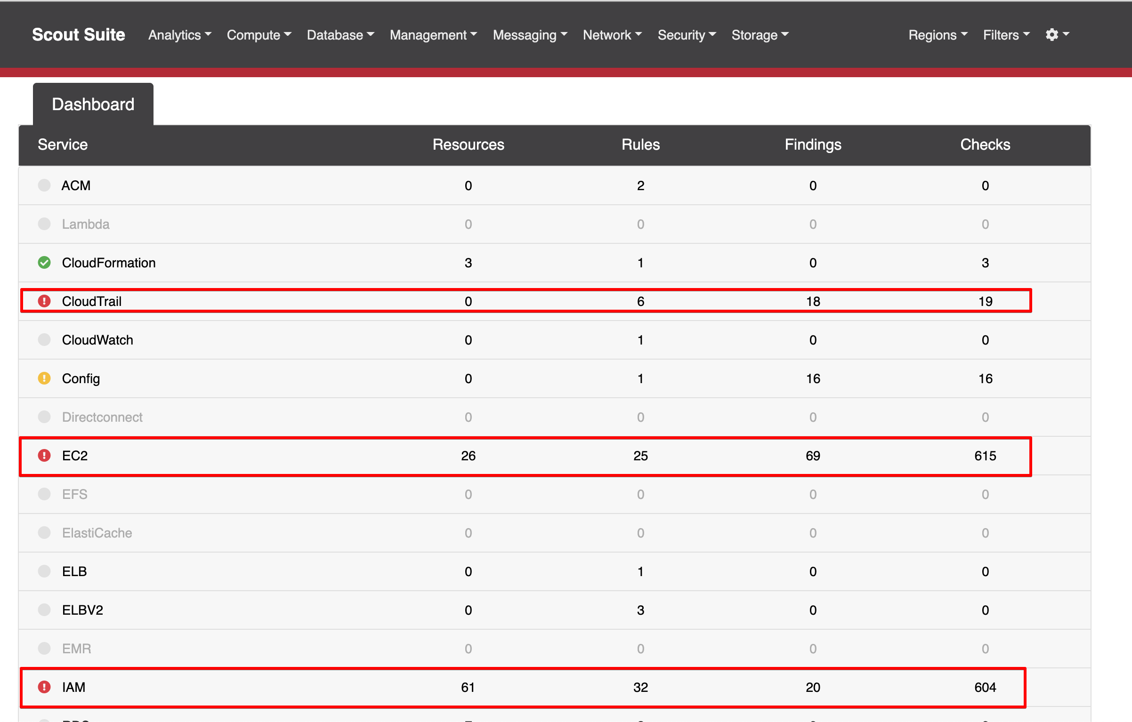This screenshot has width=1132, height=722.
Task: Click IAM rules value 32
Action: 640,687
